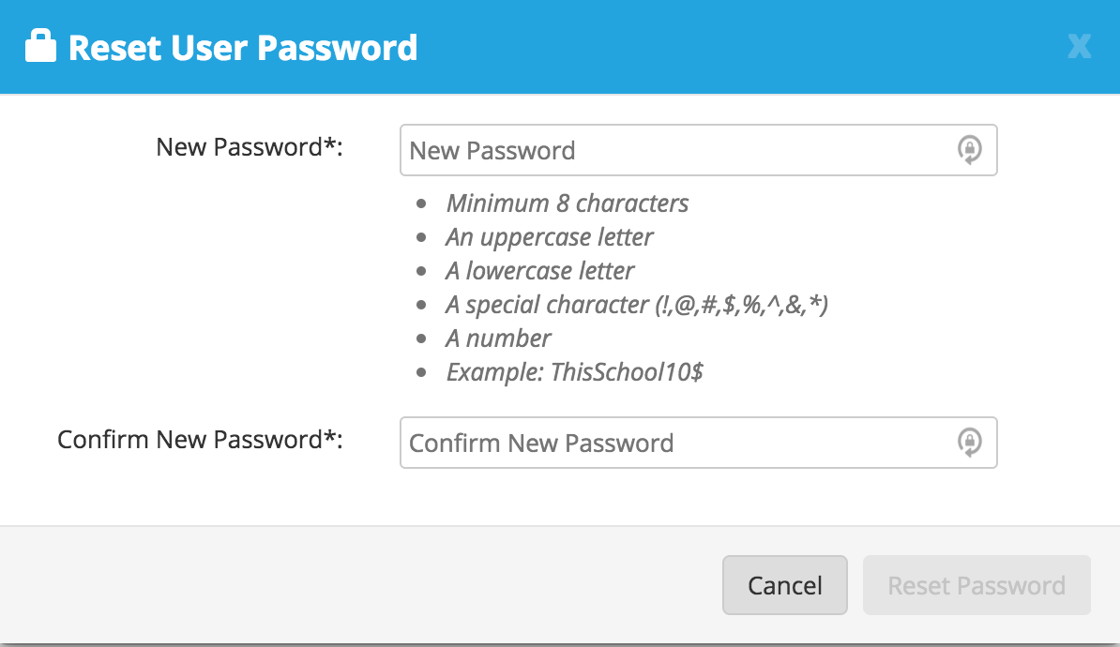This screenshot has height=647, width=1120.
Task: Click the password manager icon in Confirm New Password field
Action: (x=969, y=443)
